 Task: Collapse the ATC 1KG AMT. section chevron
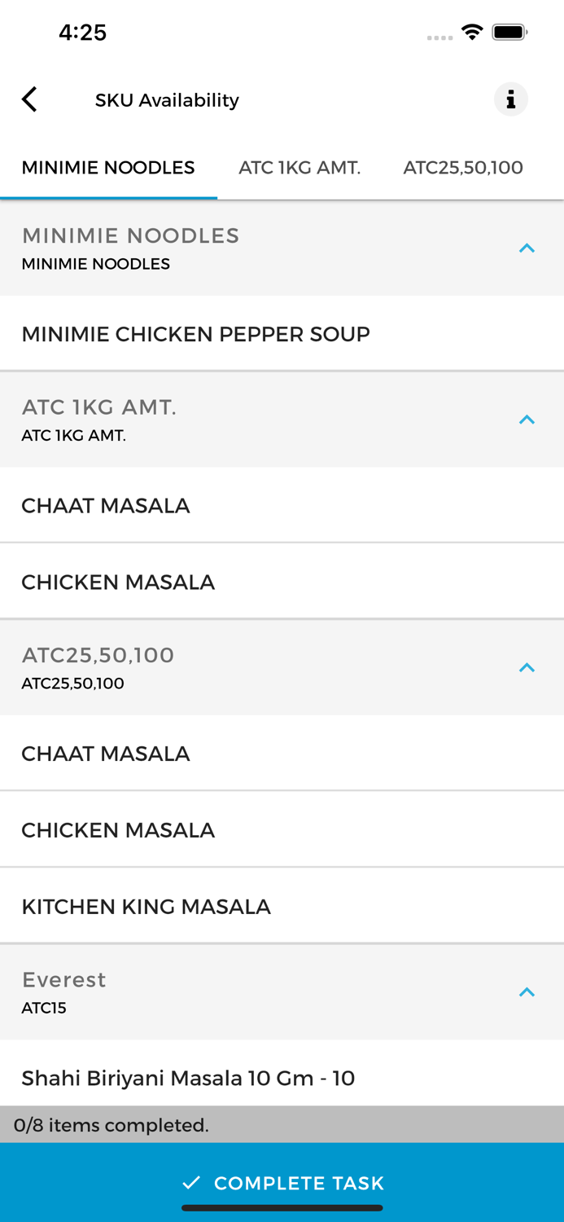527,419
